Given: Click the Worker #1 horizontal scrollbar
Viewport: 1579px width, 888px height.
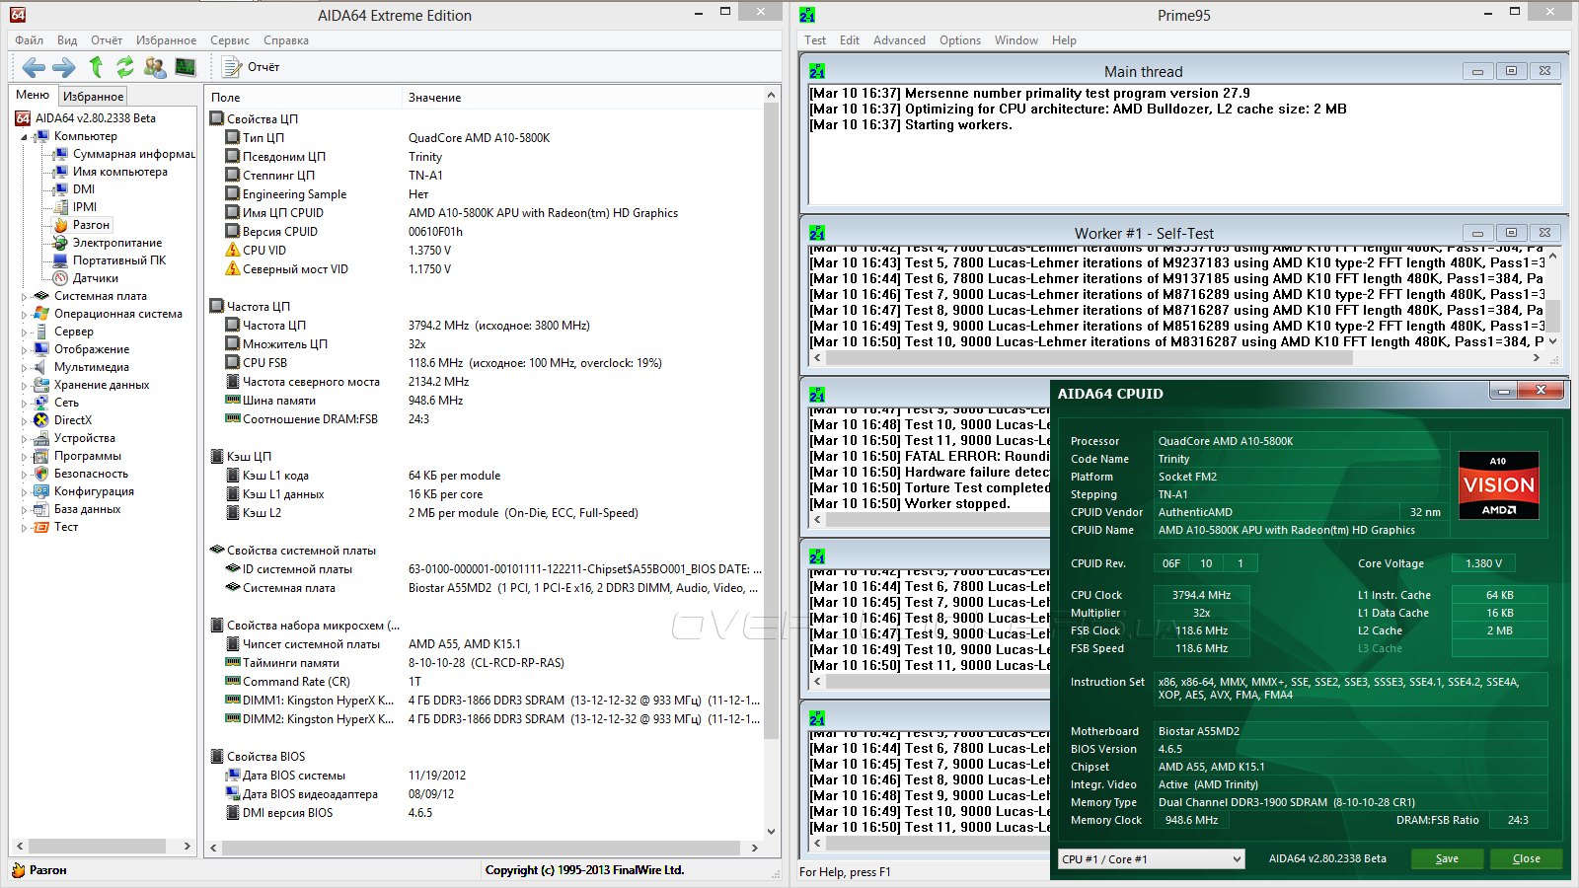Looking at the screenshot, I should tap(1086, 358).
